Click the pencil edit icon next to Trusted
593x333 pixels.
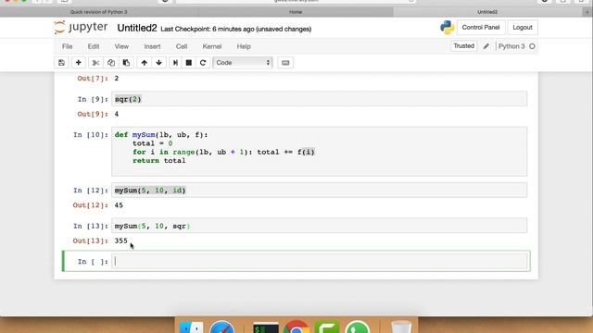[486, 46]
